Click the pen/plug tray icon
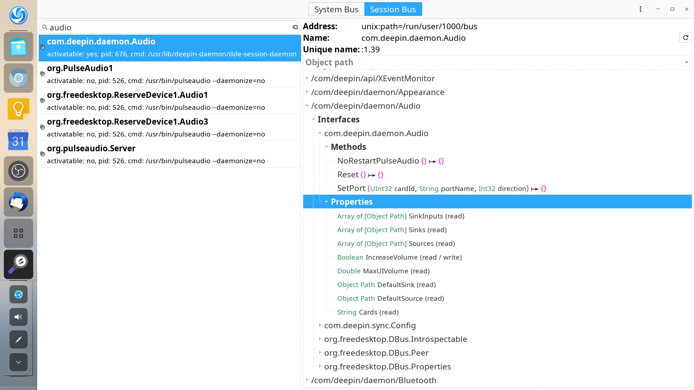Viewport: 694px width, 390px height. (x=18, y=339)
